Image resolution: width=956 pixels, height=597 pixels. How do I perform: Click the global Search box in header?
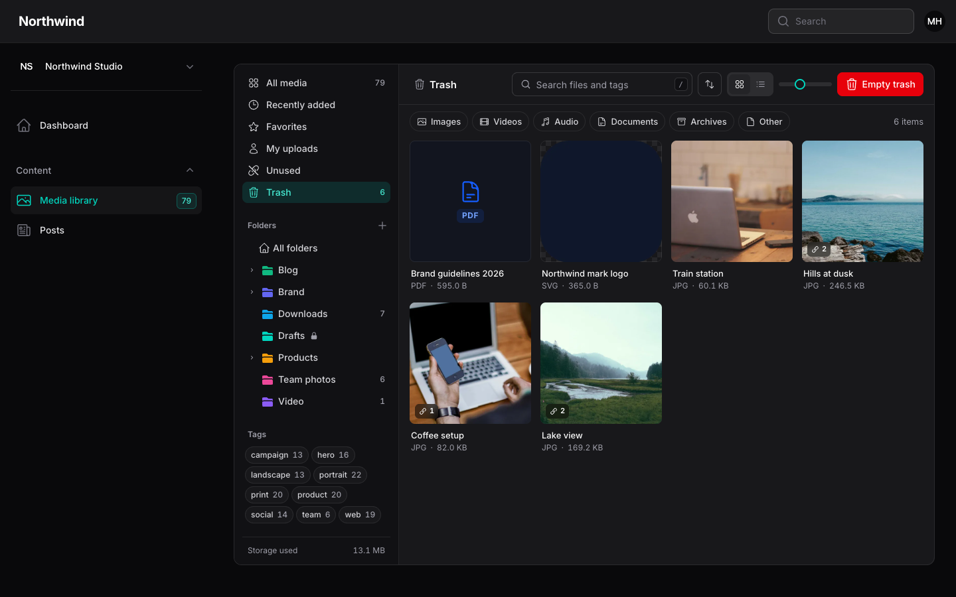point(841,21)
